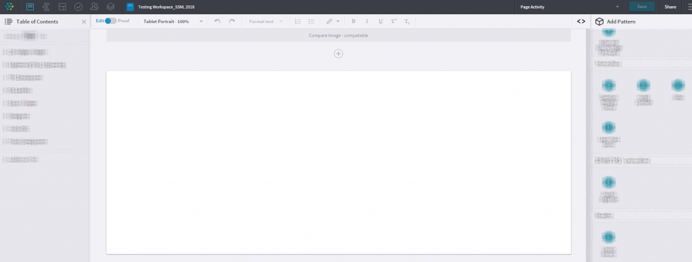Click the Table of Contents list icon
Screen dimensions: 692x262
point(8,22)
